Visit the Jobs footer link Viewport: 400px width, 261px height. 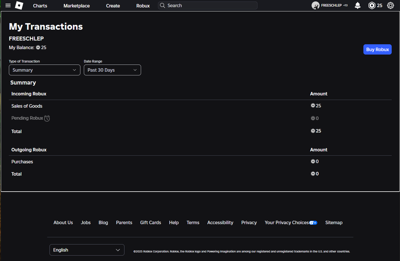click(x=86, y=222)
